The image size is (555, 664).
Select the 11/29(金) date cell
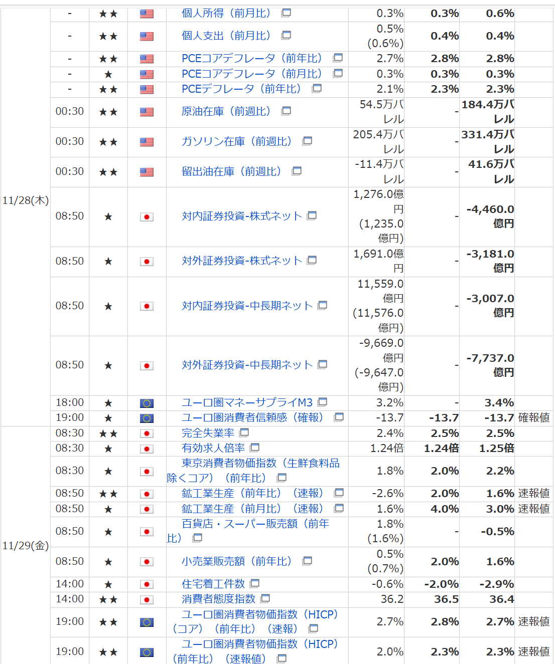pos(26,546)
